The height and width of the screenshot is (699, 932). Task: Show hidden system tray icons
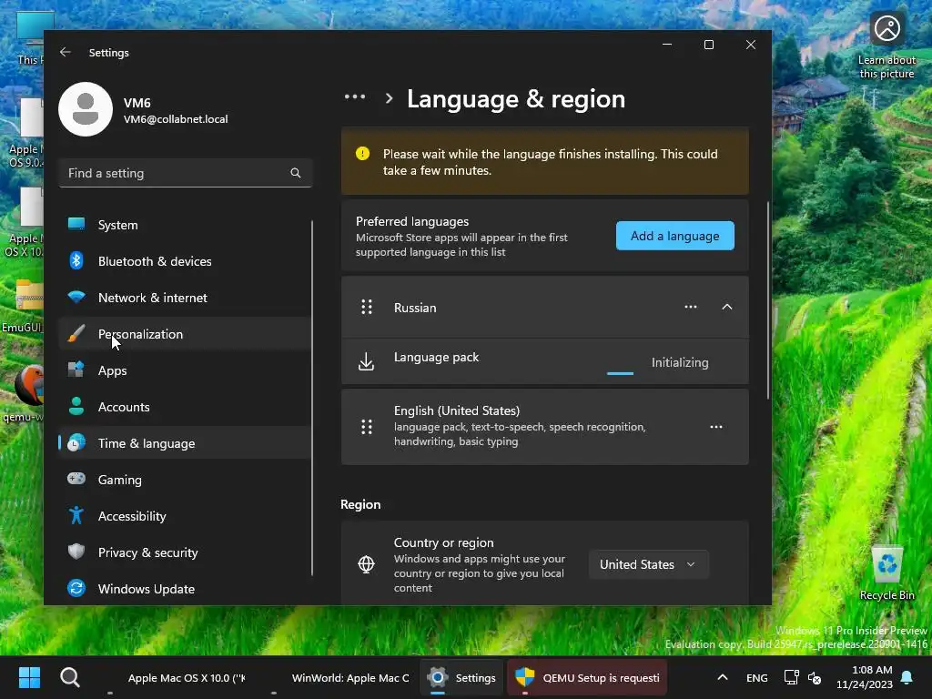click(x=722, y=677)
